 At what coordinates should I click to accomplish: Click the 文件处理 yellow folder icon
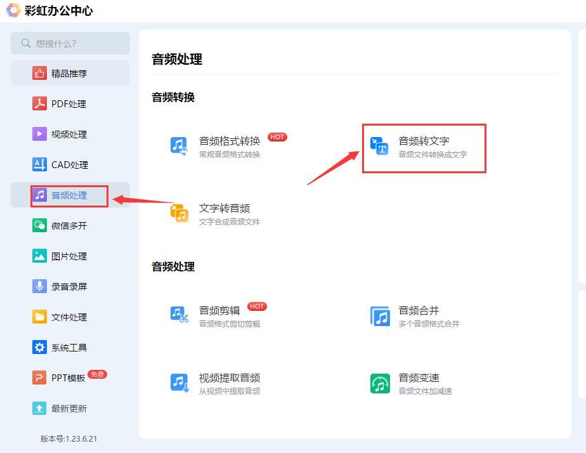[x=39, y=317]
